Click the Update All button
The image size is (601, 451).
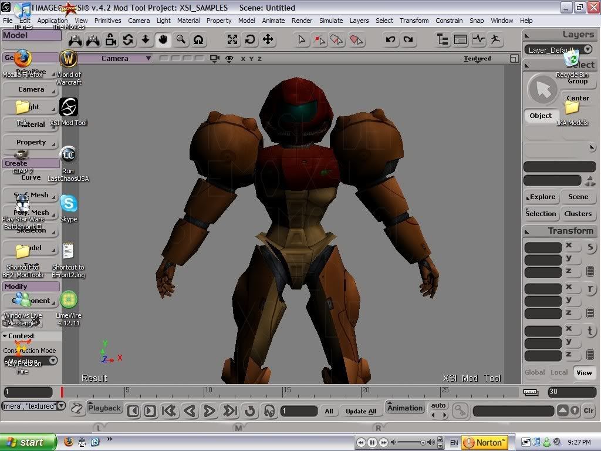[361, 411]
